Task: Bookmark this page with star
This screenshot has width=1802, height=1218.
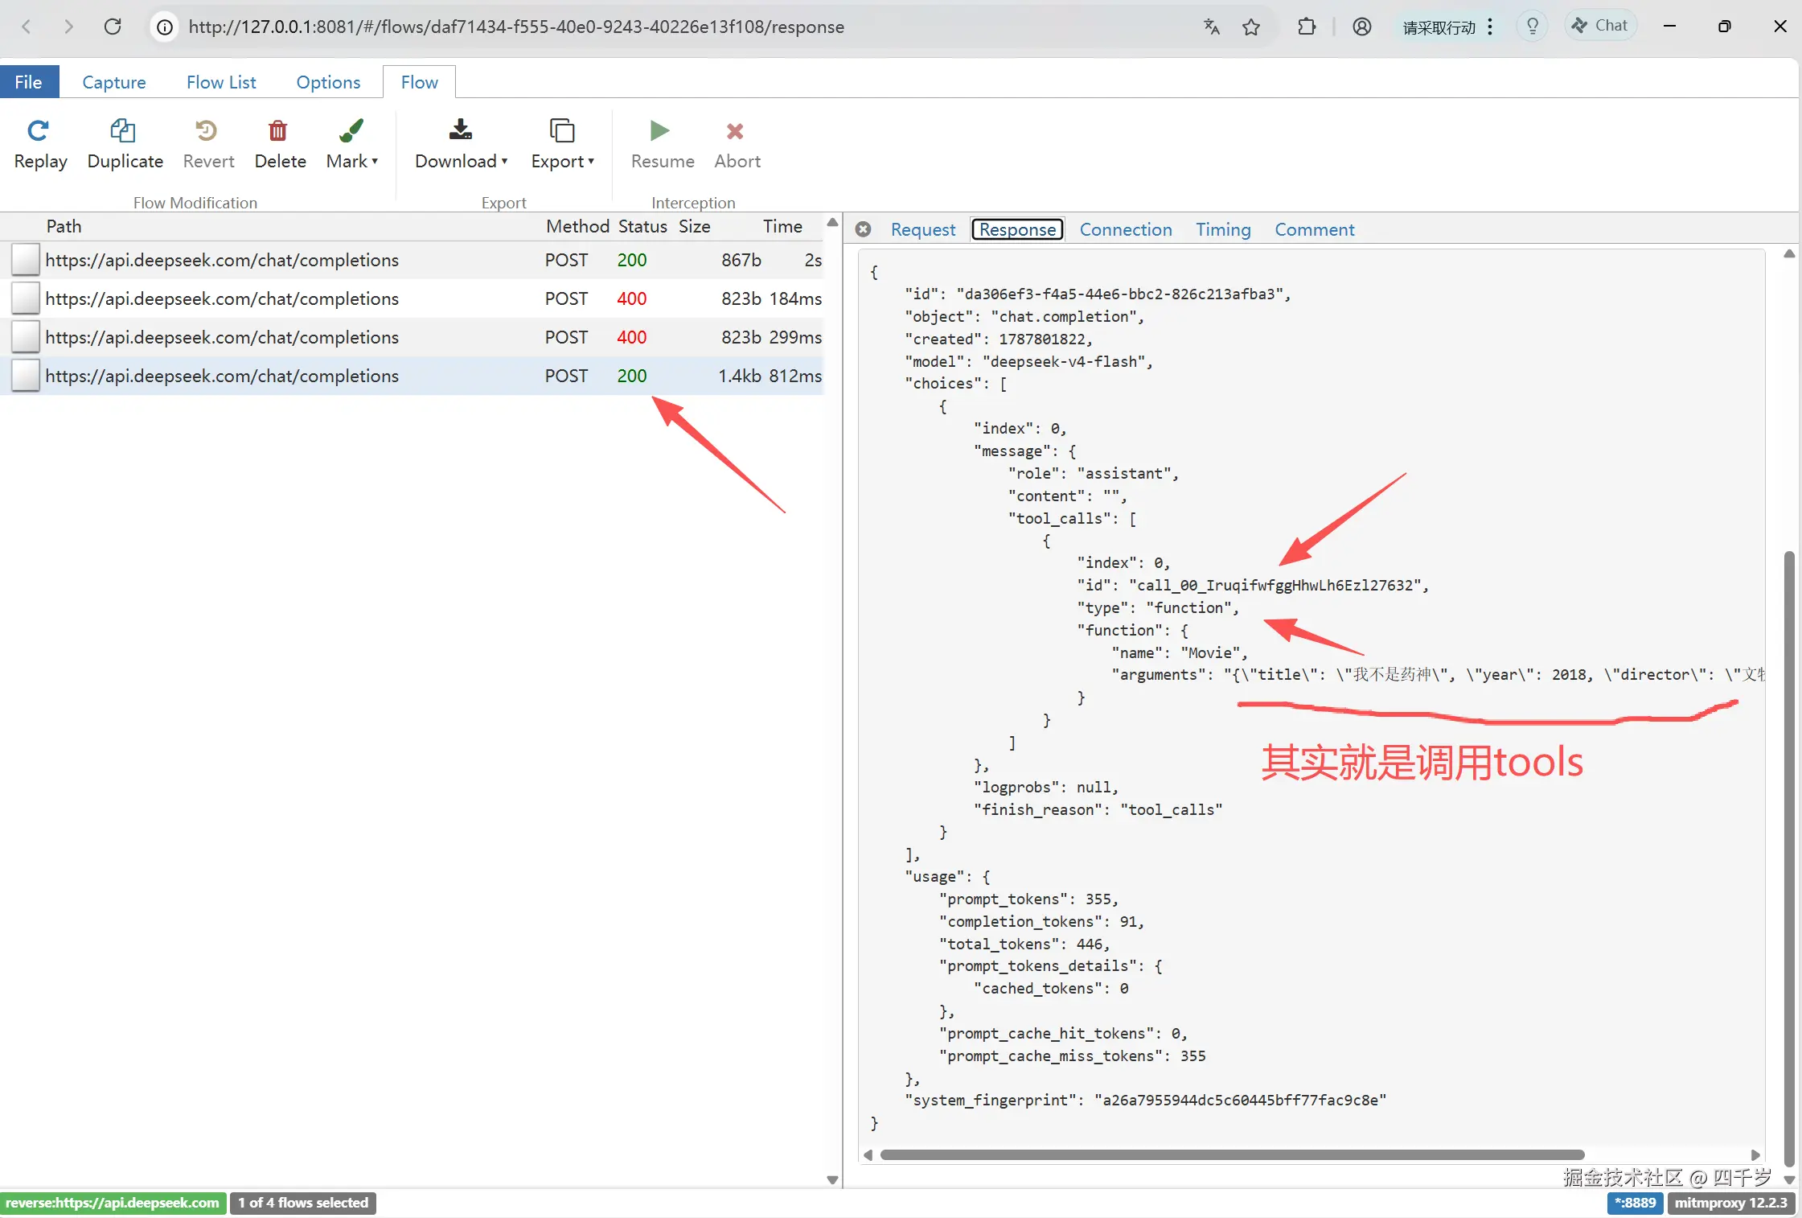Action: tap(1251, 27)
